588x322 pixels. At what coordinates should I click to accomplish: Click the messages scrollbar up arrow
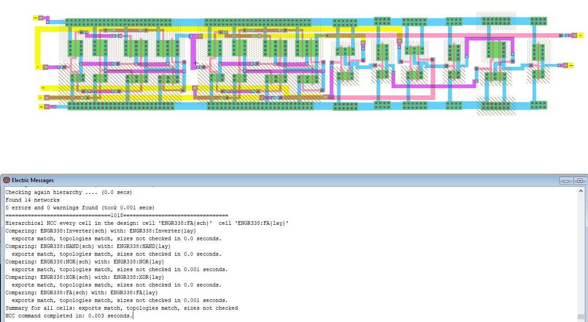pos(580,191)
